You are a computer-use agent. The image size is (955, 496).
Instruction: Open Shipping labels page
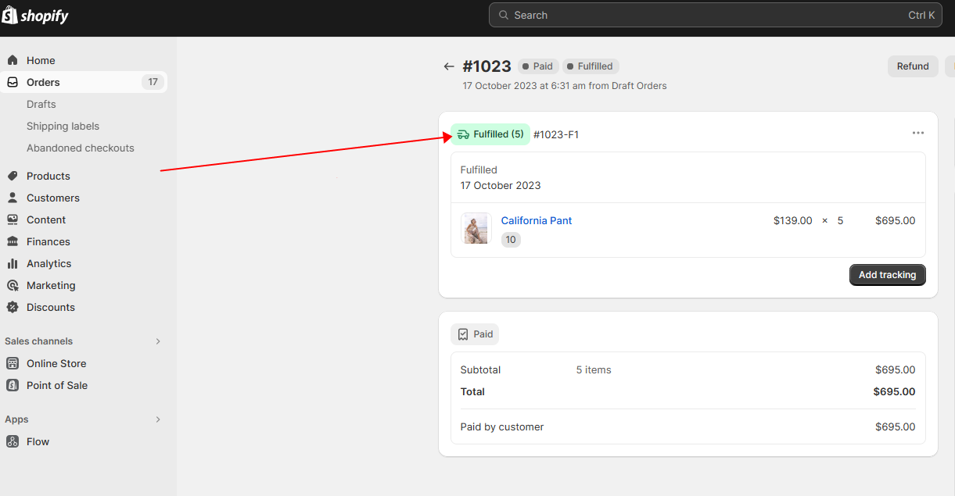(63, 126)
